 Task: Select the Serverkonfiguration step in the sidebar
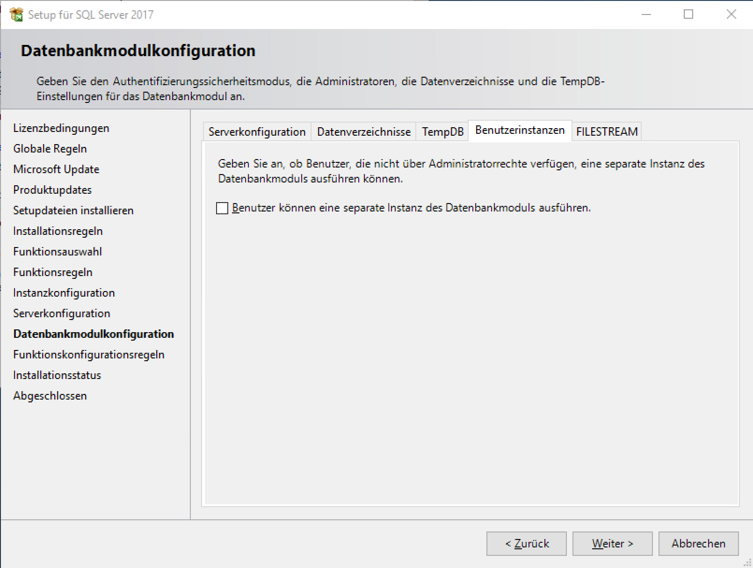62,313
